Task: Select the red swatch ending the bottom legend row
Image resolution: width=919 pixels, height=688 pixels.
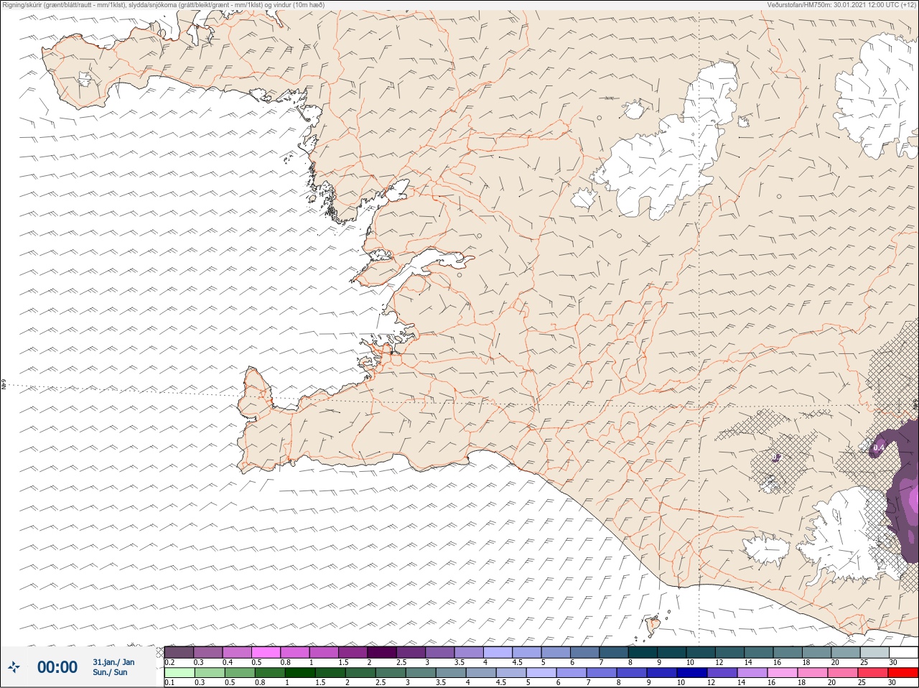Action: [x=903, y=673]
